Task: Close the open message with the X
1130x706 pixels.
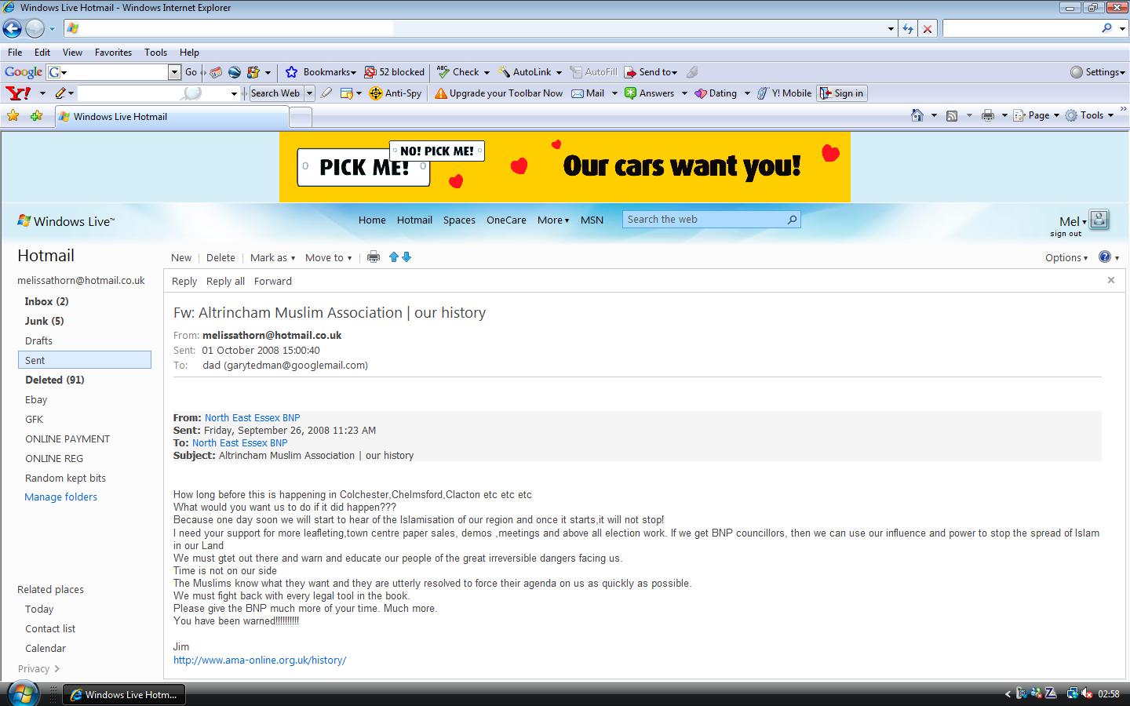Action: [1110, 280]
